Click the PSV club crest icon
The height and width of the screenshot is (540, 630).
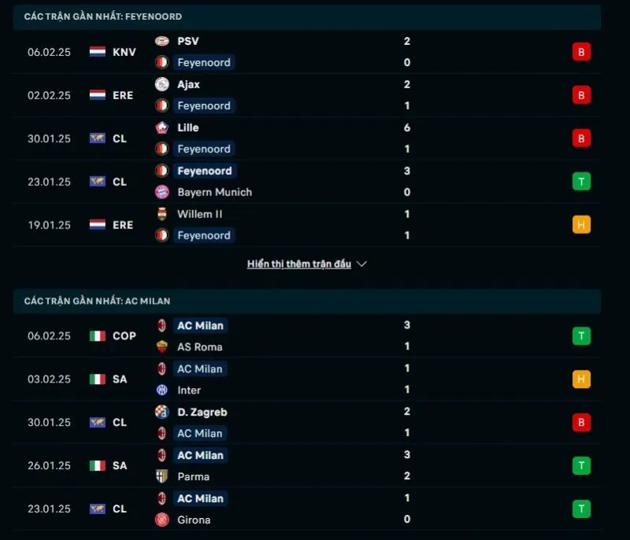[x=163, y=41]
